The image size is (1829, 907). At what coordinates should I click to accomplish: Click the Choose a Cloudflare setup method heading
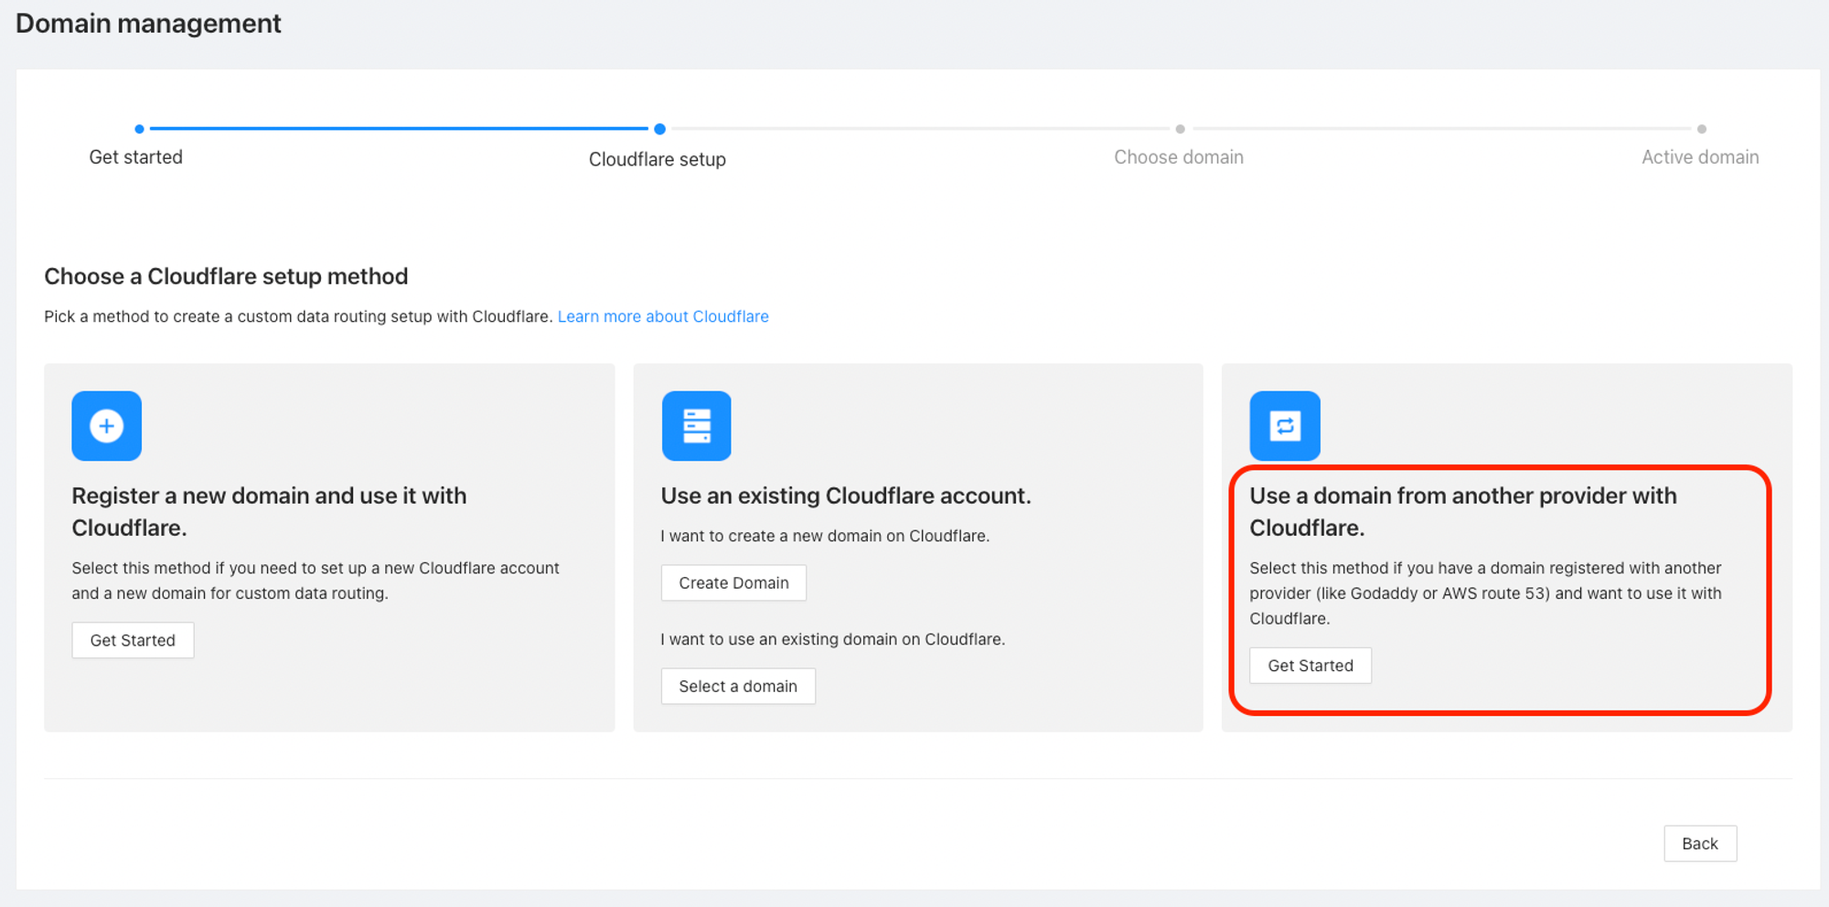pyautogui.click(x=226, y=276)
